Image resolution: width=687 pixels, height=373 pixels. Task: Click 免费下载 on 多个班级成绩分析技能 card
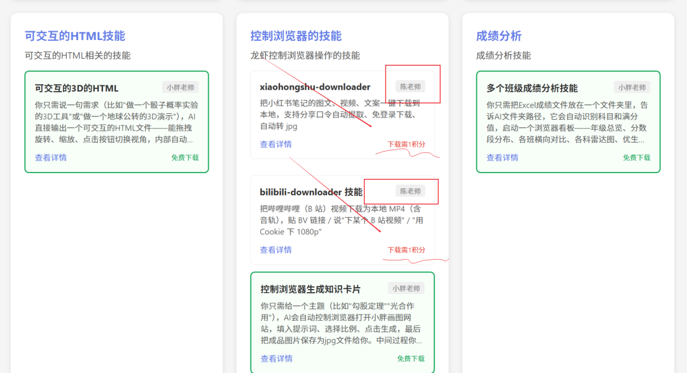pos(637,158)
